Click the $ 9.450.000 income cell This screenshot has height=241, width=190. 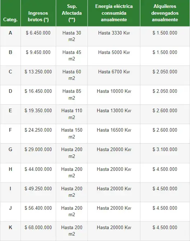click(x=38, y=52)
